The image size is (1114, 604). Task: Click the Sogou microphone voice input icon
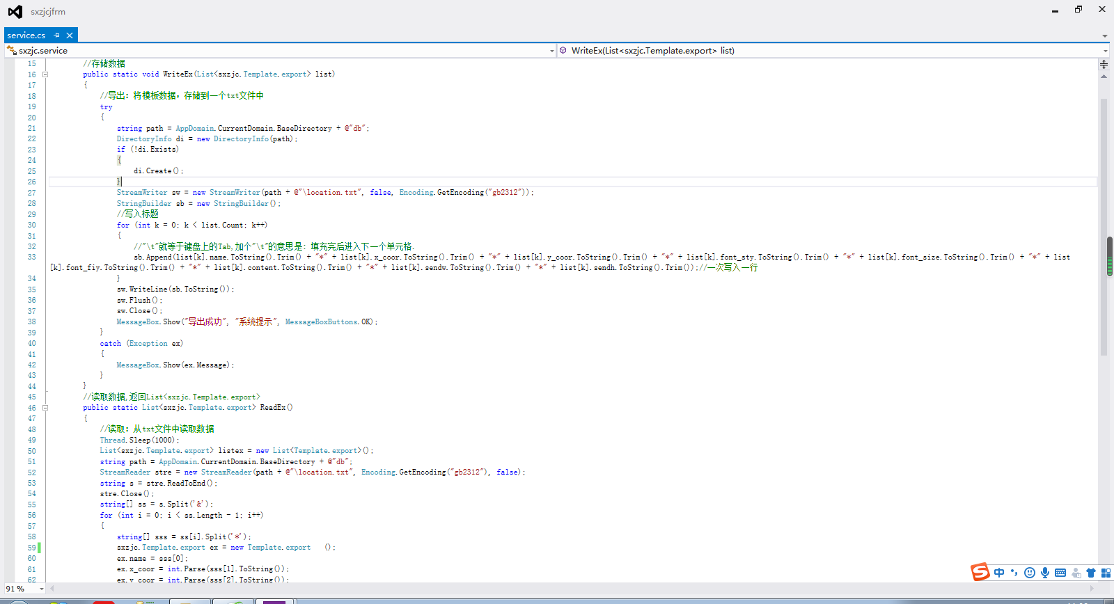pyautogui.click(x=1045, y=573)
